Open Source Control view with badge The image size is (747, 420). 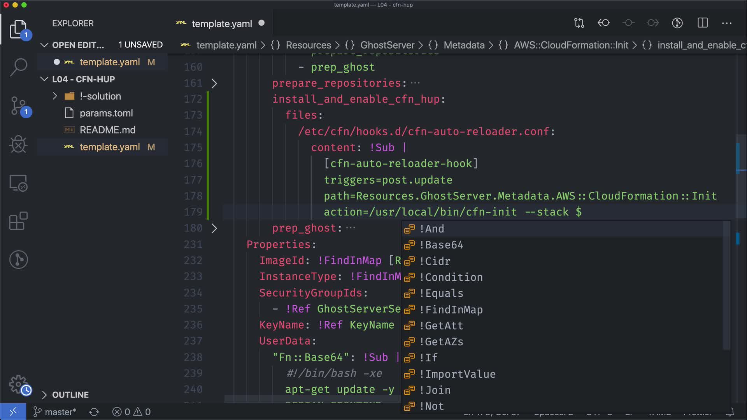point(18,106)
